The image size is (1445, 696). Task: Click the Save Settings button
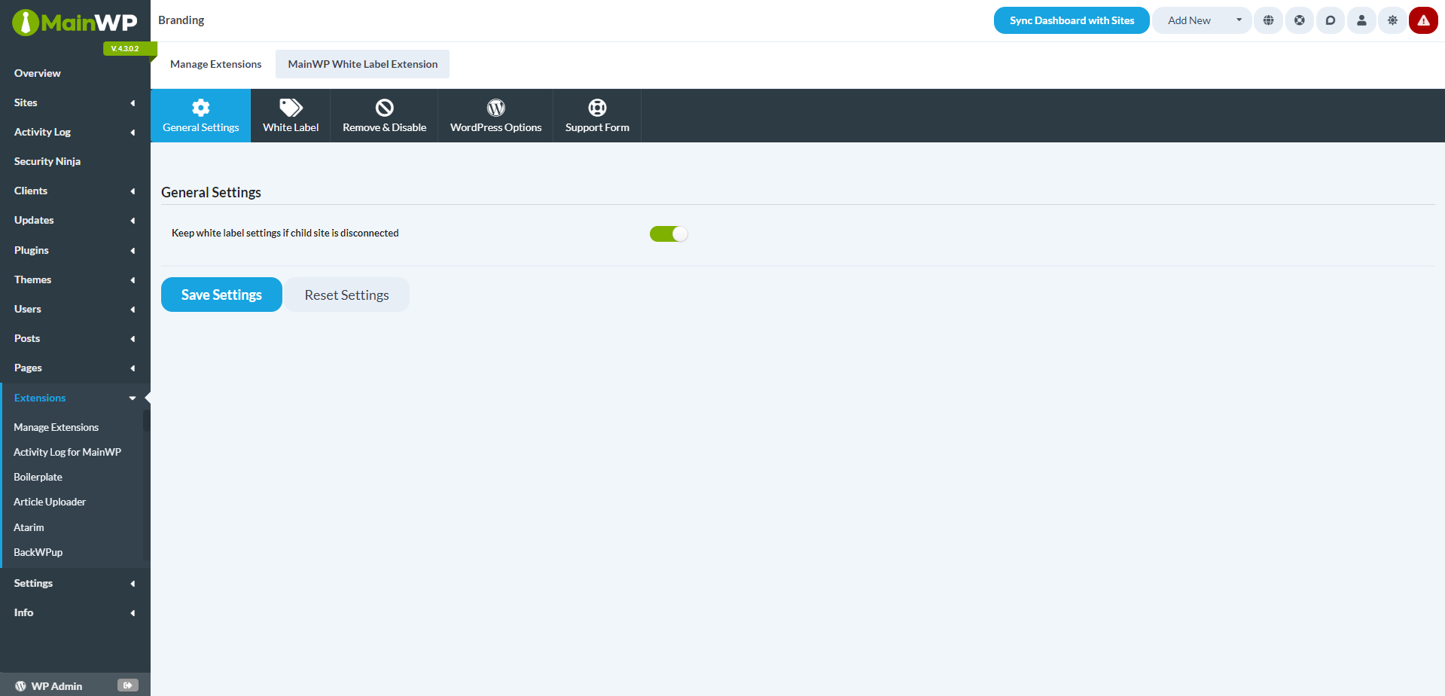(221, 295)
